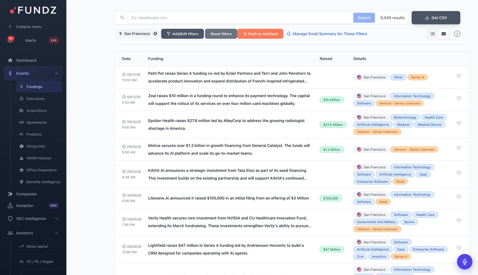Switch to list view icon
478x275 pixels.
433,34
